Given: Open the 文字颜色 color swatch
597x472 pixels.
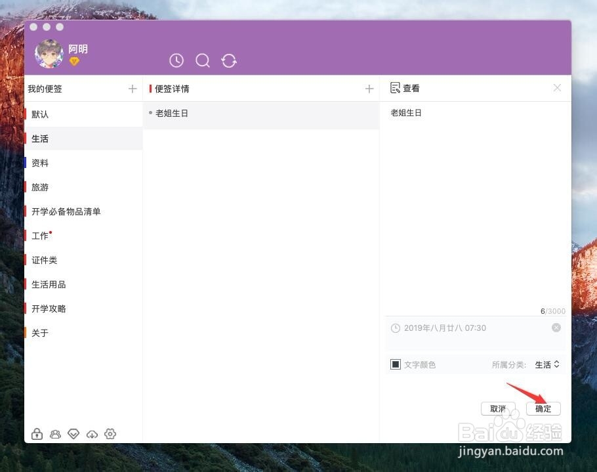Looking at the screenshot, I should pyautogui.click(x=396, y=364).
